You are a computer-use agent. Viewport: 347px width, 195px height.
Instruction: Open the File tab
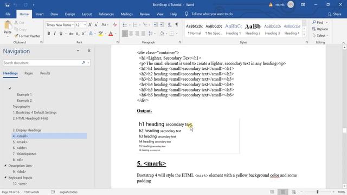(x=8, y=14)
